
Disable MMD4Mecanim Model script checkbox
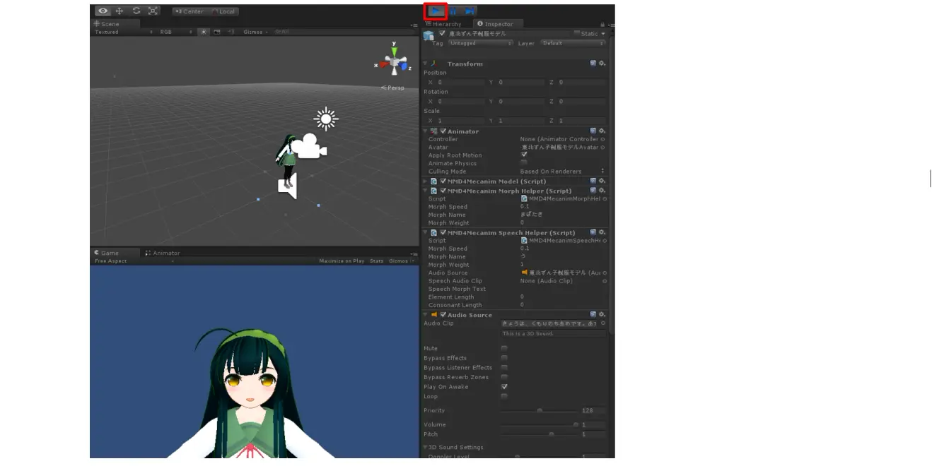tap(443, 181)
